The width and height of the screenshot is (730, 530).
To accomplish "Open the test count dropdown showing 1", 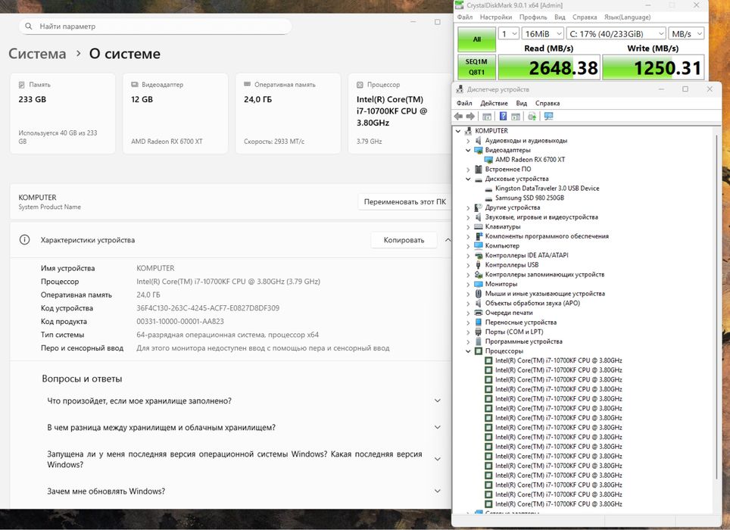I will tap(508, 33).
